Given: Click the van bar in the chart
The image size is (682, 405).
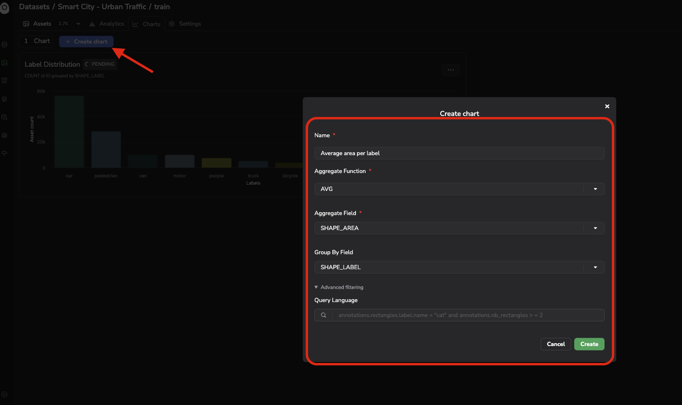Looking at the screenshot, I should pyautogui.click(x=143, y=161).
